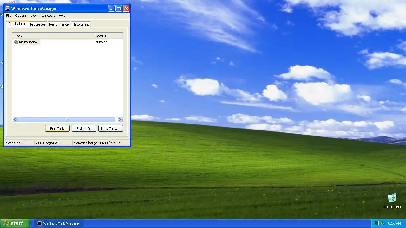
Task: Click the MainWindow task icon
Action: click(x=16, y=42)
